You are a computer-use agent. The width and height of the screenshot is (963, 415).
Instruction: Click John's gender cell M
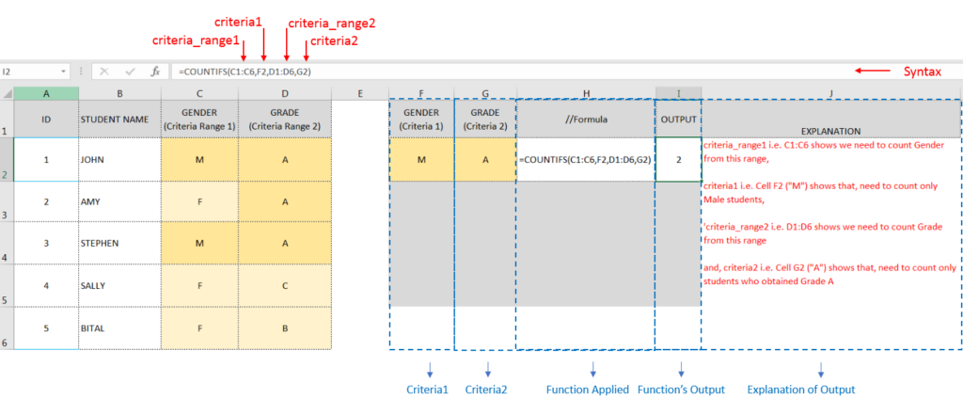(x=199, y=160)
